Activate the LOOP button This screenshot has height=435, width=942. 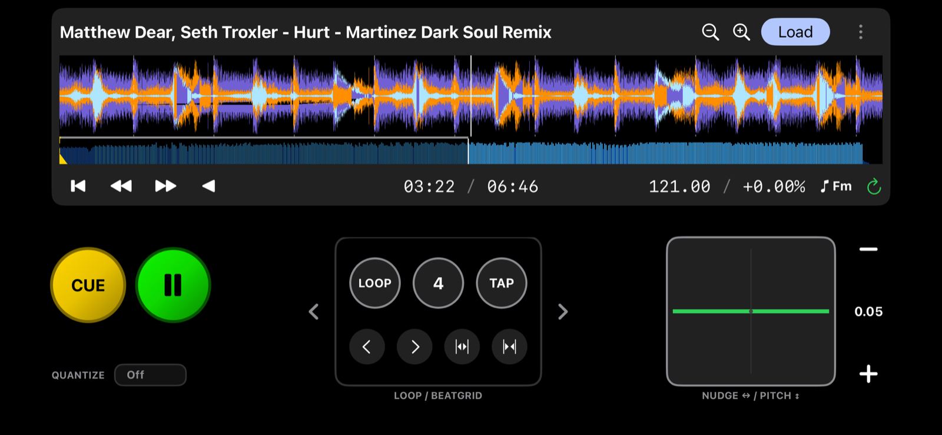pos(375,283)
